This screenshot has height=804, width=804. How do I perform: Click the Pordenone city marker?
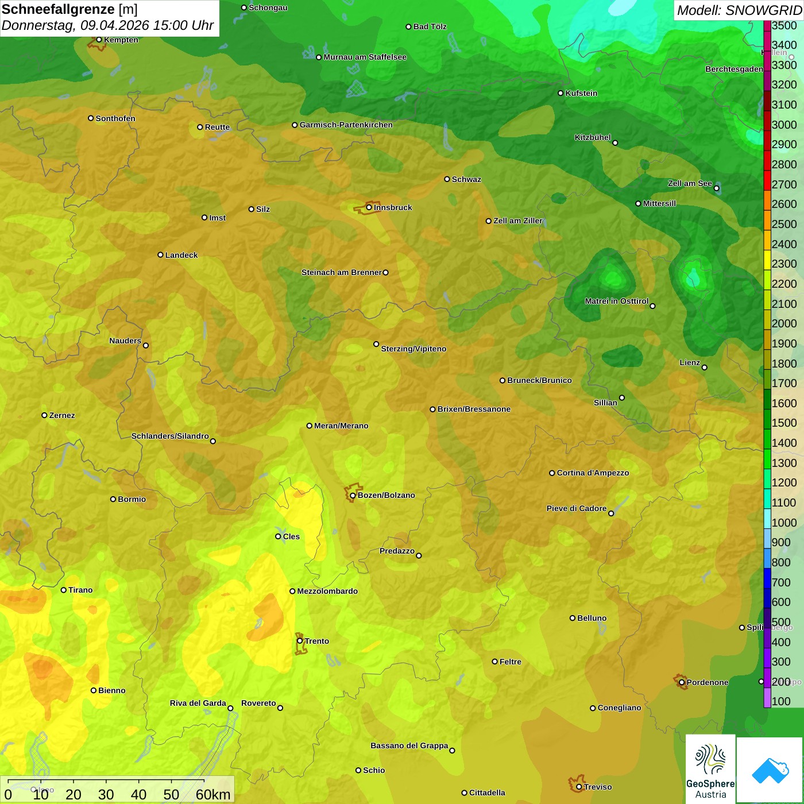click(x=682, y=682)
